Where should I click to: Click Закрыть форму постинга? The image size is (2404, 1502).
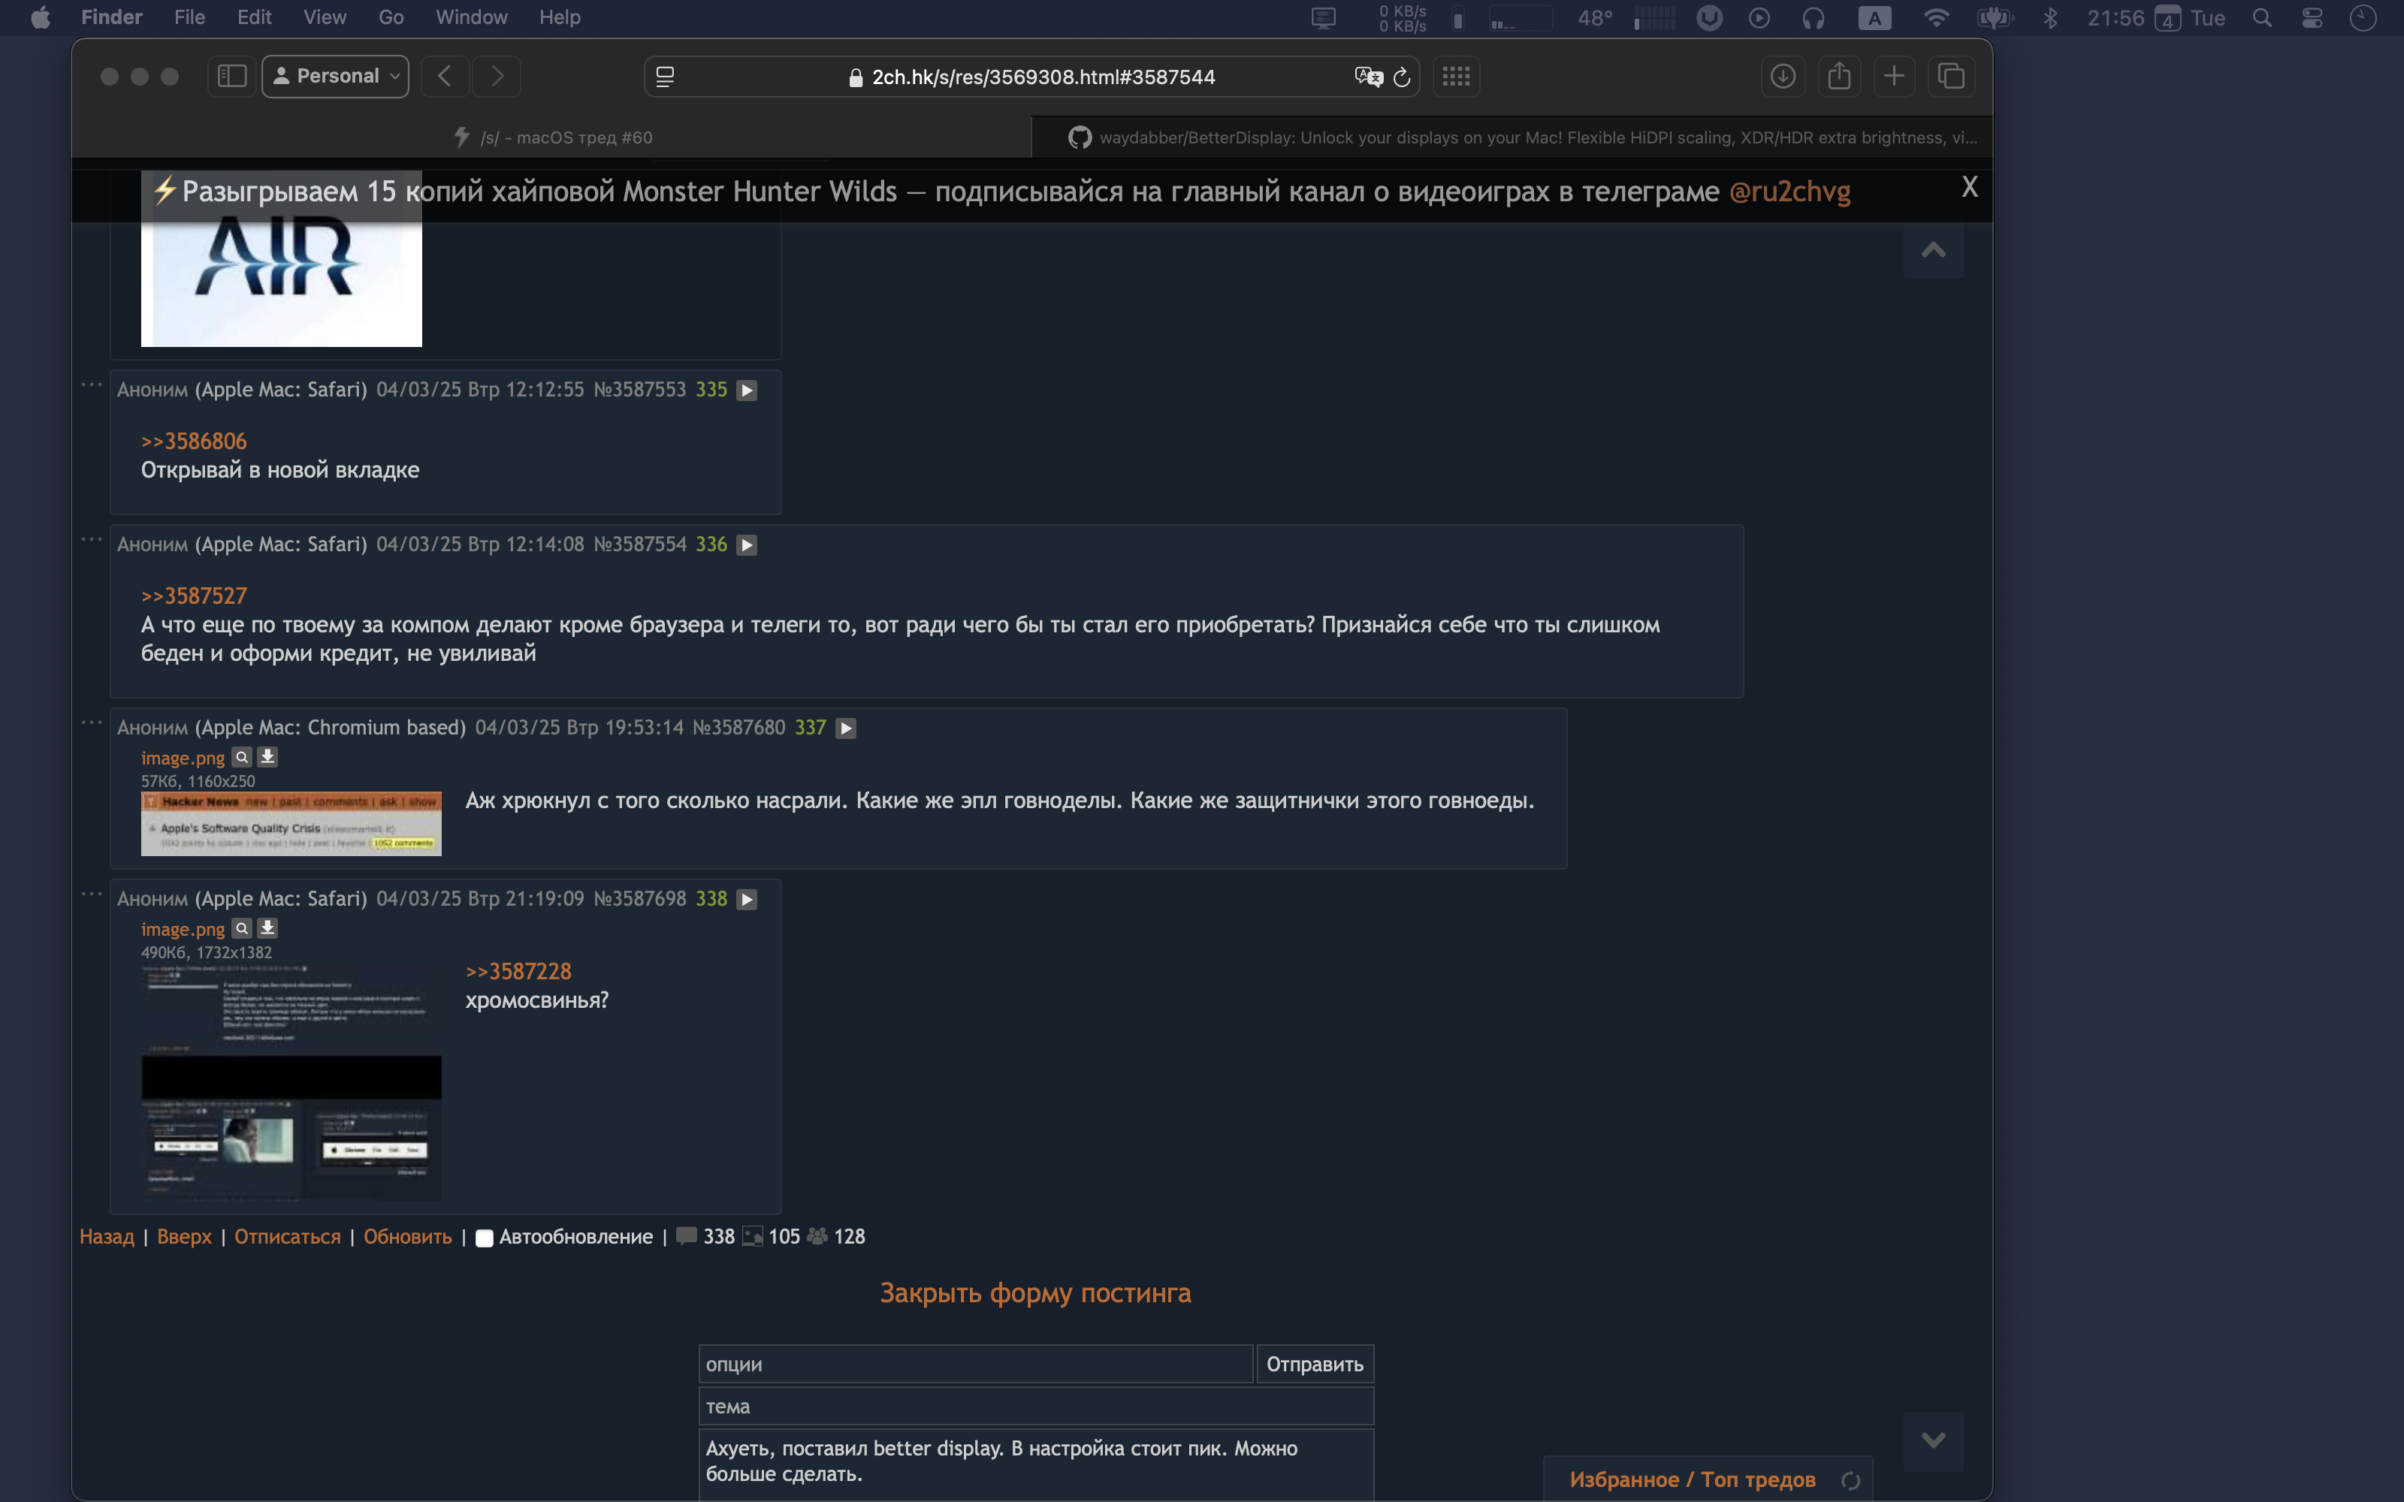click(1035, 1292)
